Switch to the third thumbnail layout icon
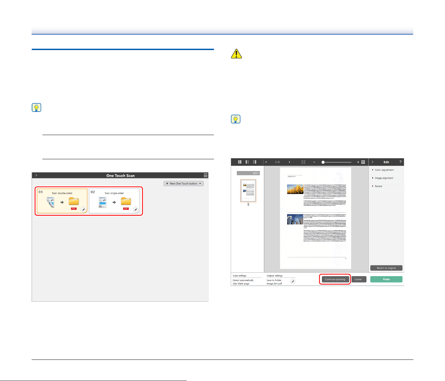The width and height of the screenshot is (445, 381). click(x=255, y=162)
